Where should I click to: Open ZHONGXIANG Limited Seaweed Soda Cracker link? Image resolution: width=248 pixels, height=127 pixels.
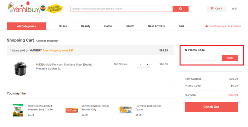pyautogui.click(x=40, y=108)
